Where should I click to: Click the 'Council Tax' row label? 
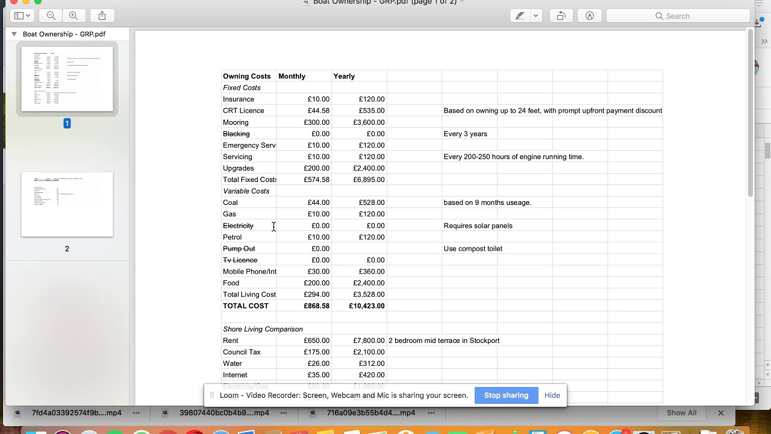pyautogui.click(x=242, y=352)
